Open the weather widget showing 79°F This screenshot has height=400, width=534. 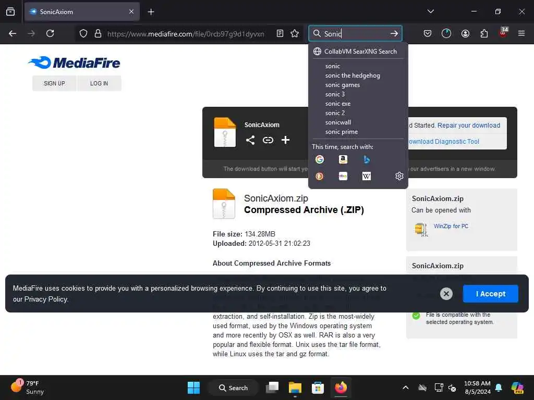(x=27, y=387)
